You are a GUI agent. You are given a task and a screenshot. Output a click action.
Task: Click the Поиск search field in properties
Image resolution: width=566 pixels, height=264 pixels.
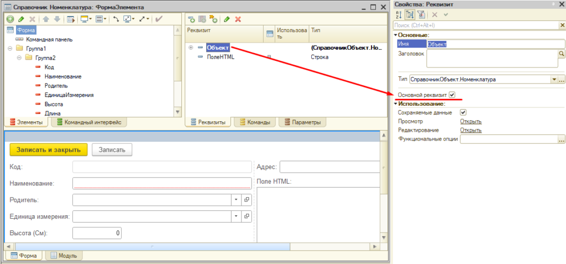[476, 25]
